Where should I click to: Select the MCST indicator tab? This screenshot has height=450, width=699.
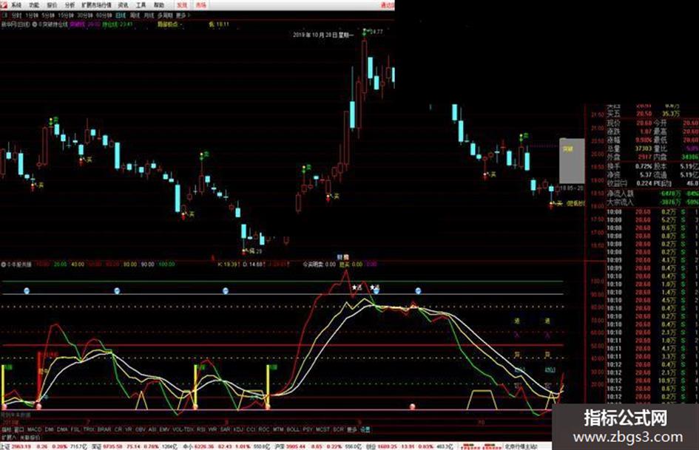click(323, 429)
